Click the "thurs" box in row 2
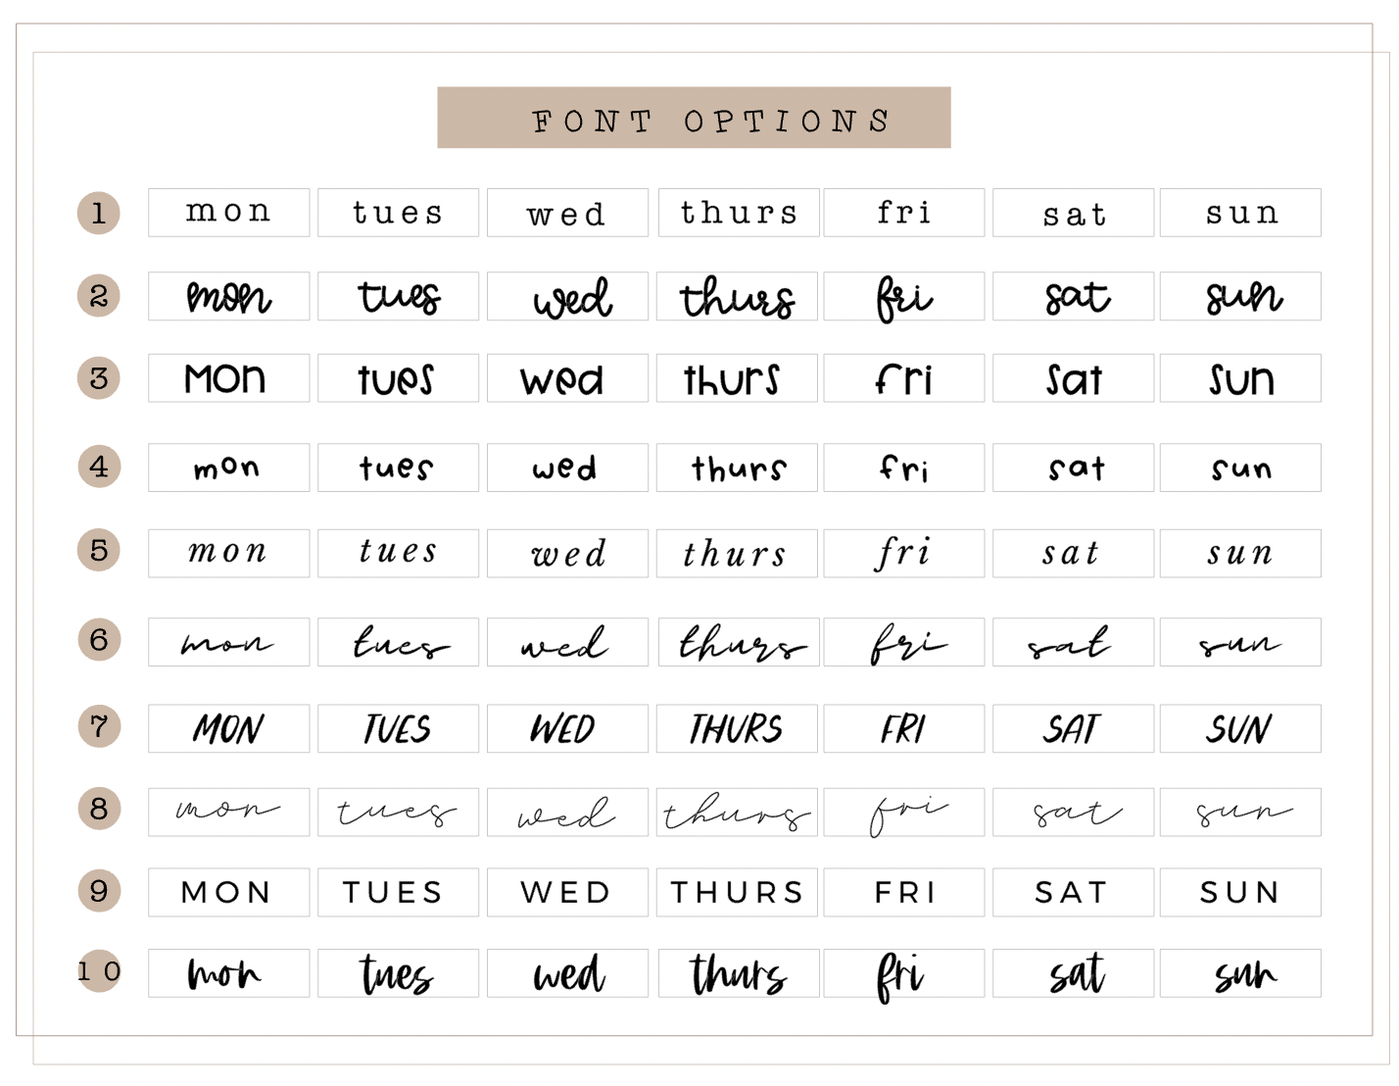1399x1086 pixels. (x=737, y=296)
